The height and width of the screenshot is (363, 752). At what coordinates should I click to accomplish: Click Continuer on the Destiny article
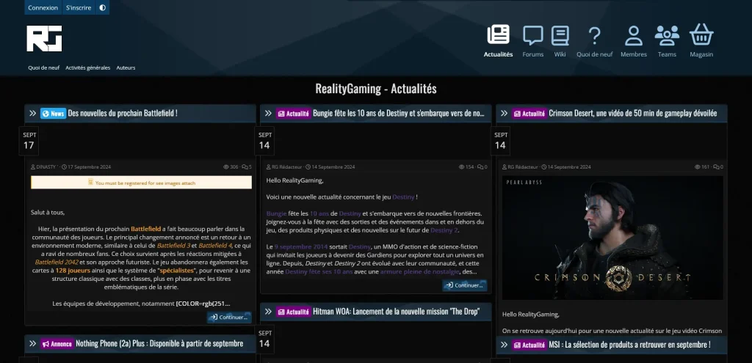pyautogui.click(x=465, y=285)
